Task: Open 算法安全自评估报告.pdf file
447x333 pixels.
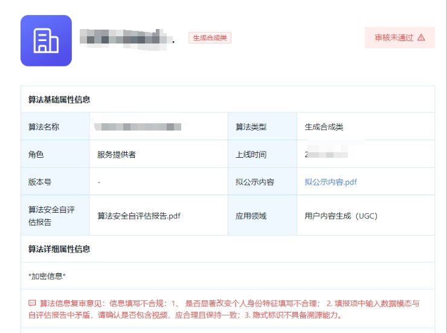Action: tap(139, 216)
